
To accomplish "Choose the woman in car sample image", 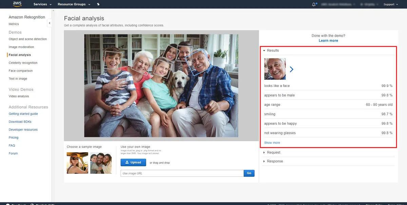I will pyautogui.click(x=77, y=163).
